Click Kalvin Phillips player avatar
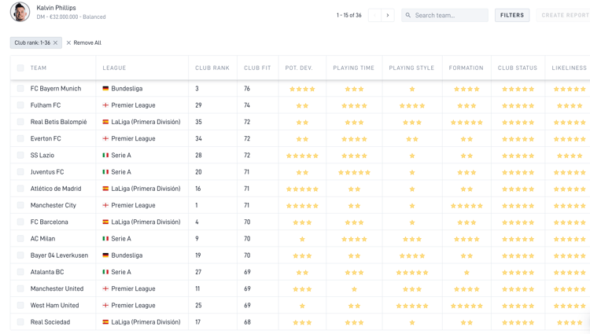 (20, 12)
